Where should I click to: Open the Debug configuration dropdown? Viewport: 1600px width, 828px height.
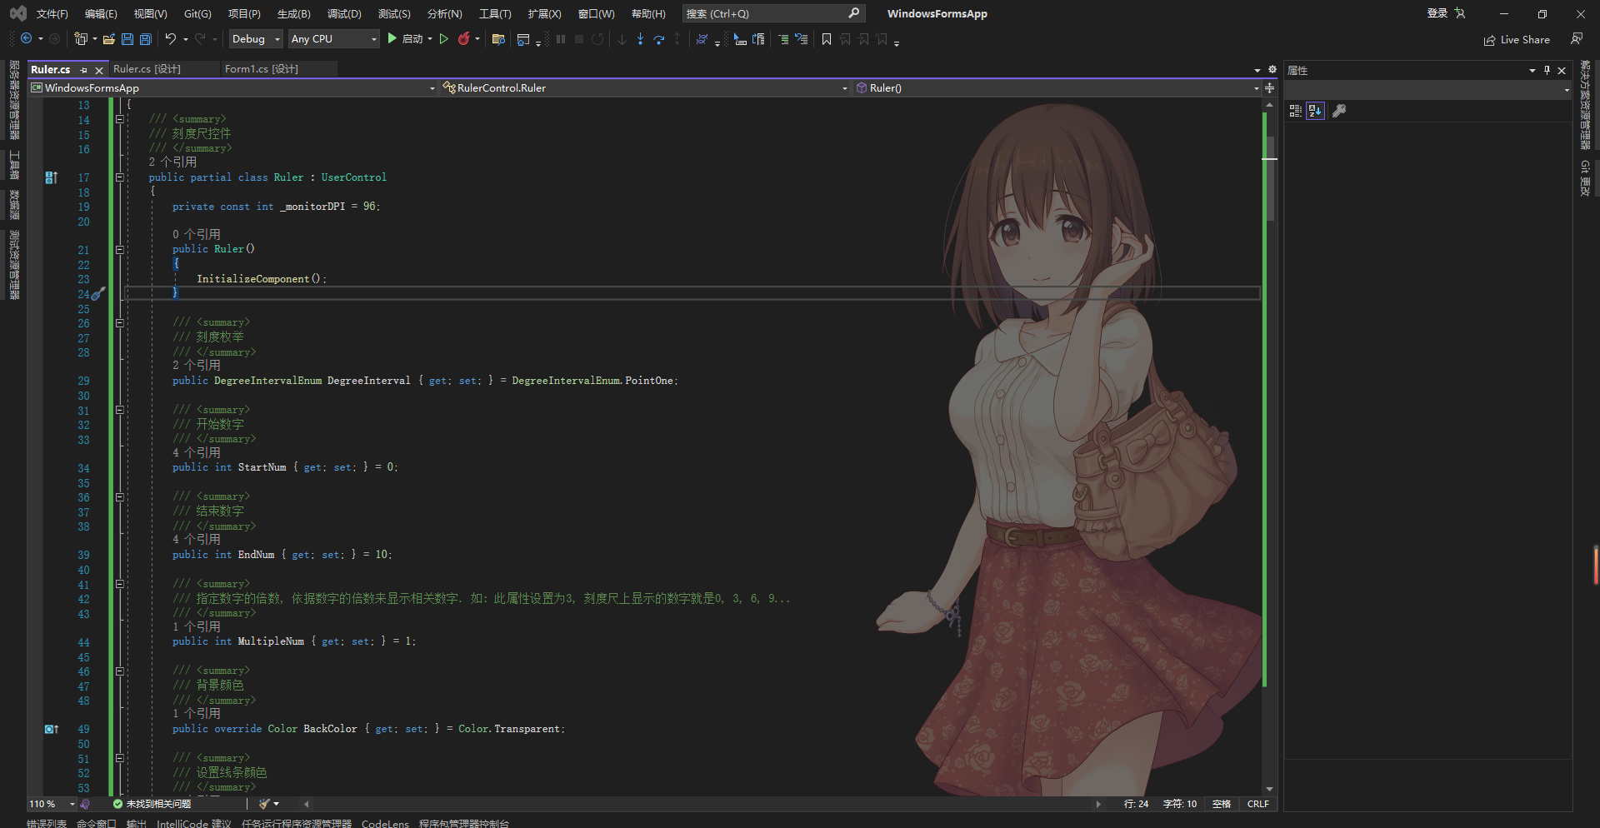tap(255, 39)
